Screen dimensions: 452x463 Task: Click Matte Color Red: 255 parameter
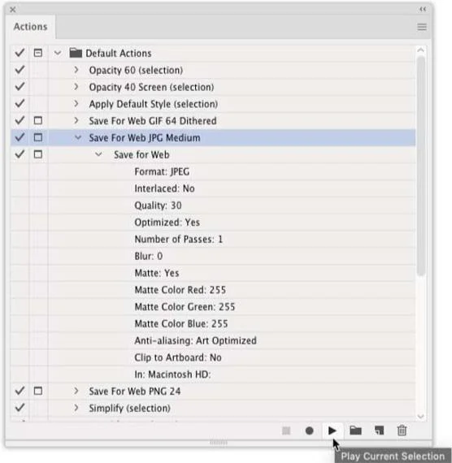tap(180, 290)
